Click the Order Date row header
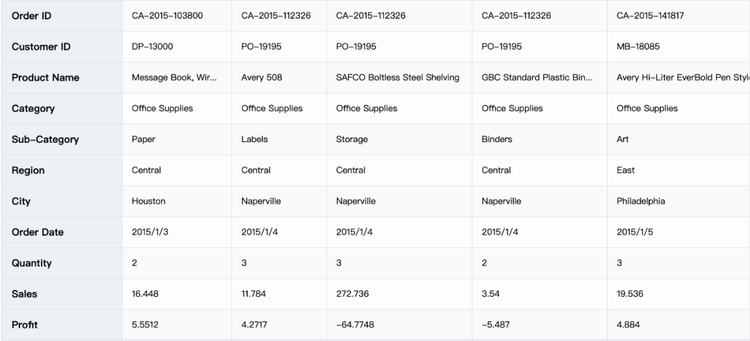The image size is (750, 341). click(37, 232)
